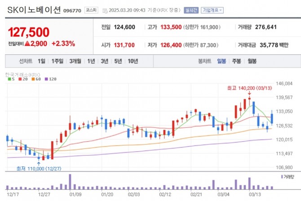This screenshot has height=201, width=301.
Task: Select the 5년 line chart period
Action: 118,61
